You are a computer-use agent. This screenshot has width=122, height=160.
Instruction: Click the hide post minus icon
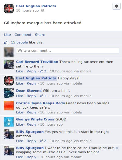pyautogui.click(x=117, y=6)
